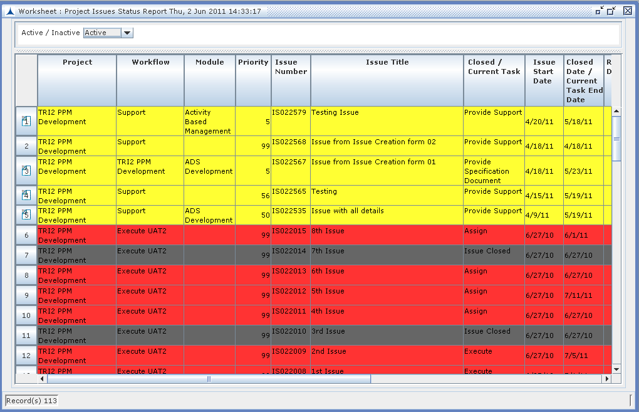This screenshot has width=639, height=412.
Task: Click the vertical scrollbar up arrow
Action: [616, 112]
